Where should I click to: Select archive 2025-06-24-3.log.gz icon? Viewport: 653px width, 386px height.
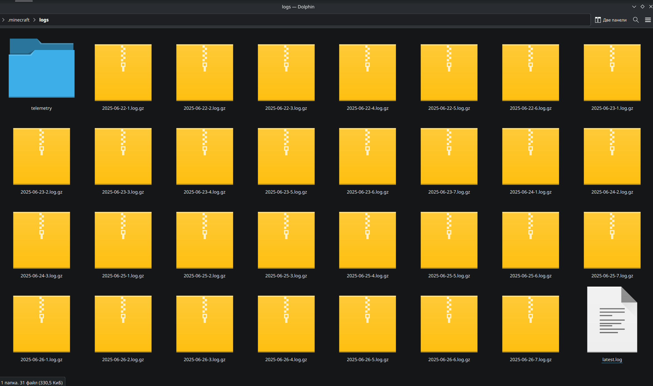(x=41, y=240)
